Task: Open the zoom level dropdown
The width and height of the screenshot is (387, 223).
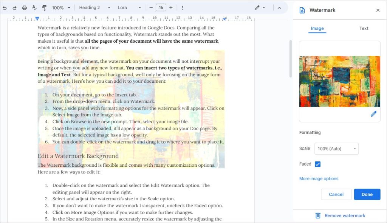Action: pos(61,7)
